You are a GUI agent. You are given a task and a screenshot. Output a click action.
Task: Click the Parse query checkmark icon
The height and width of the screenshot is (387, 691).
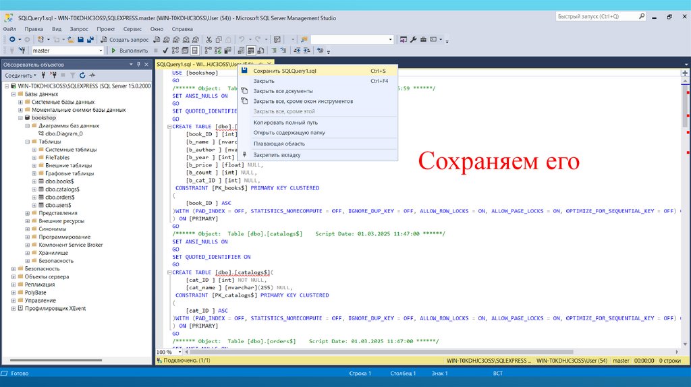click(x=165, y=51)
